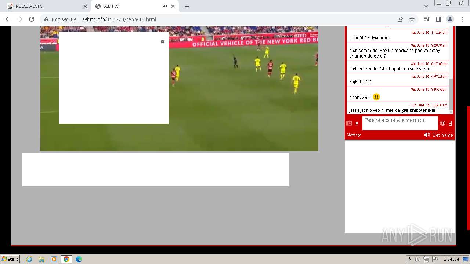Select the Chichaputo no vale verga message

(x=390, y=69)
